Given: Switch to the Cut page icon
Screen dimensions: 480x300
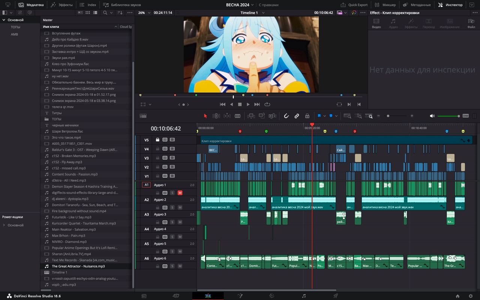Looking at the screenshot, I should pos(176,296).
